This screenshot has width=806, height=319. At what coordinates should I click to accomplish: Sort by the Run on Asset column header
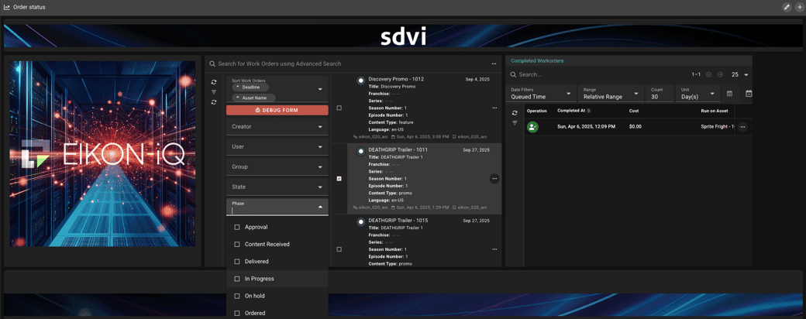[x=715, y=111]
